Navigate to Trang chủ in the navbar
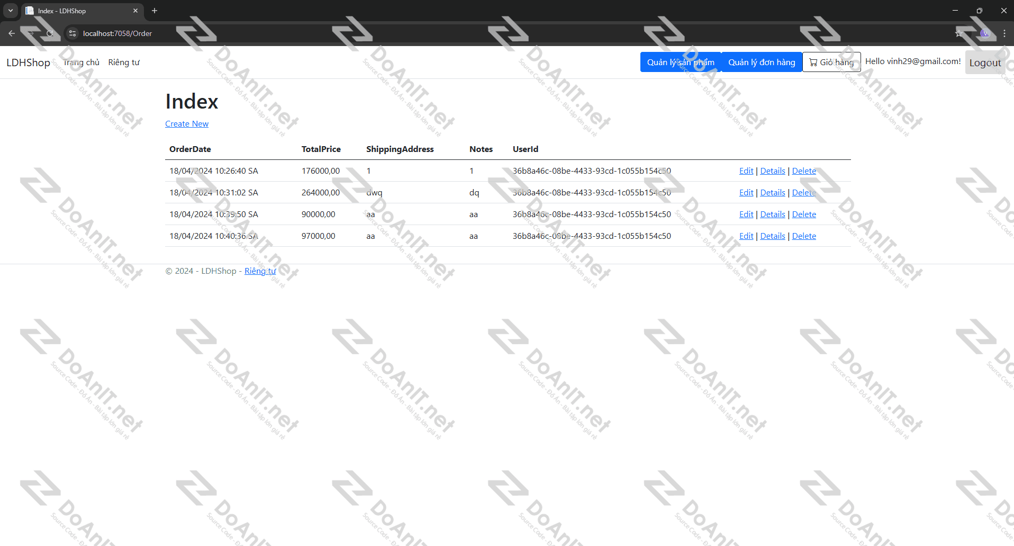 click(x=82, y=62)
